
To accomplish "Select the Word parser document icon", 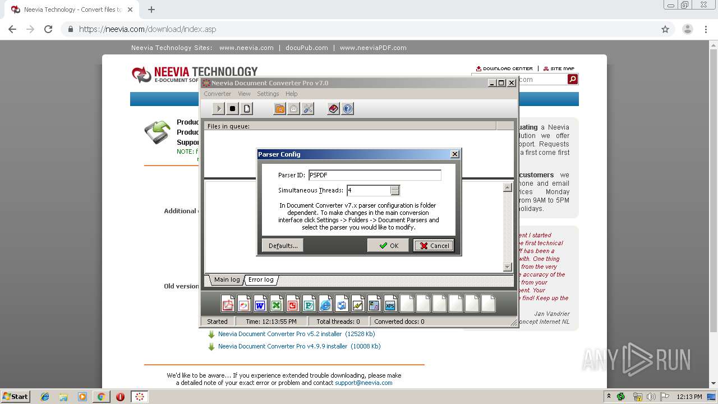I will (x=260, y=304).
